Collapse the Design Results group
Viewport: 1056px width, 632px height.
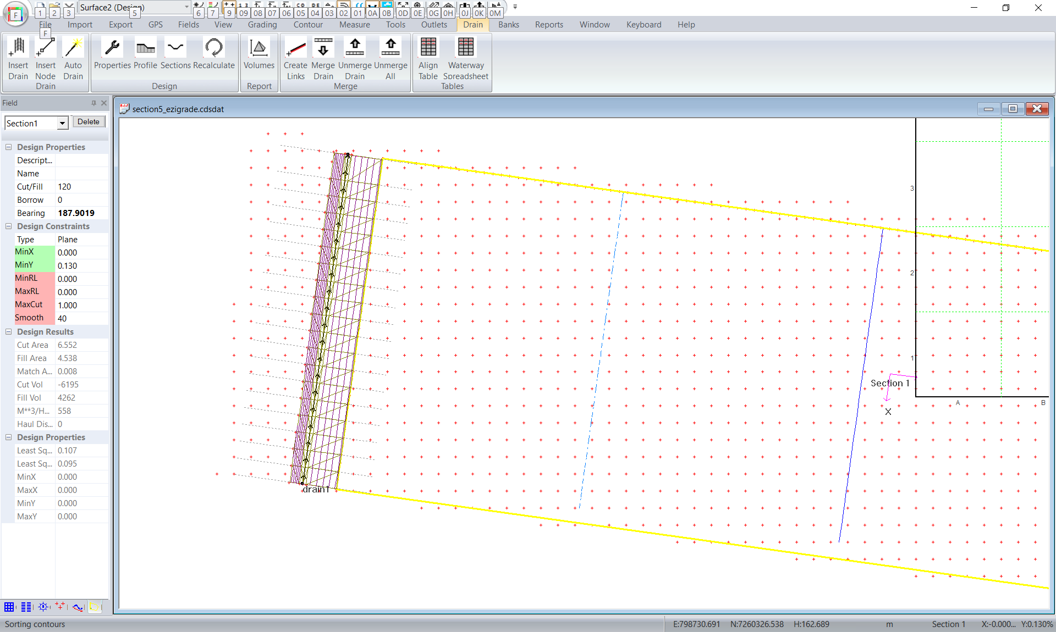click(x=9, y=332)
